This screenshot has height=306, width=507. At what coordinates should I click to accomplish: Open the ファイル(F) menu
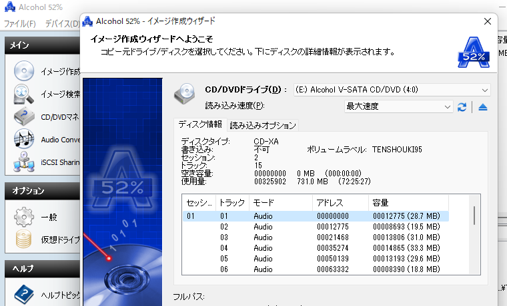(20, 24)
